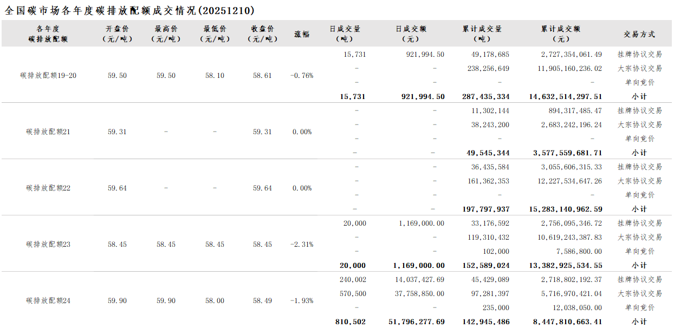Click the table title dated 20251210
The height and width of the screenshot is (328, 674).
130,10
